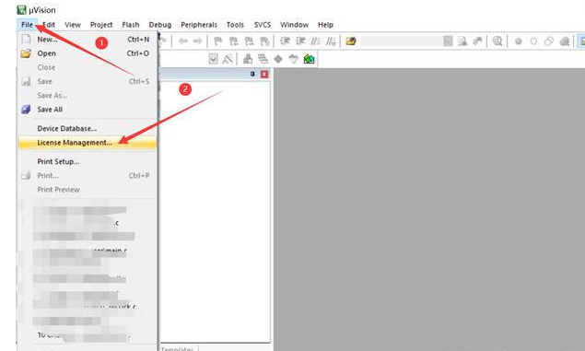
Task: Uncomment selection toolbar icon
Action: click(x=332, y=41)
